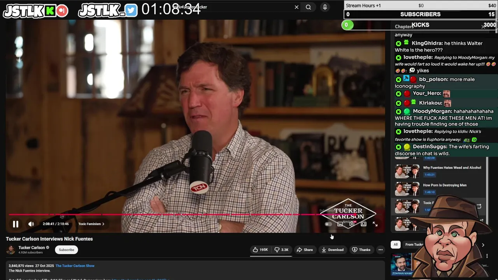Click the search input field at top

coord(233,7)
